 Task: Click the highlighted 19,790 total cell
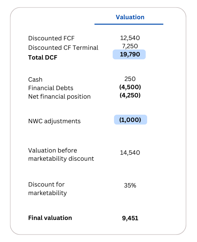click(x=129, y=55)
